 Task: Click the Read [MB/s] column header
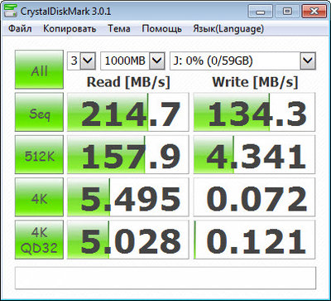128,82
